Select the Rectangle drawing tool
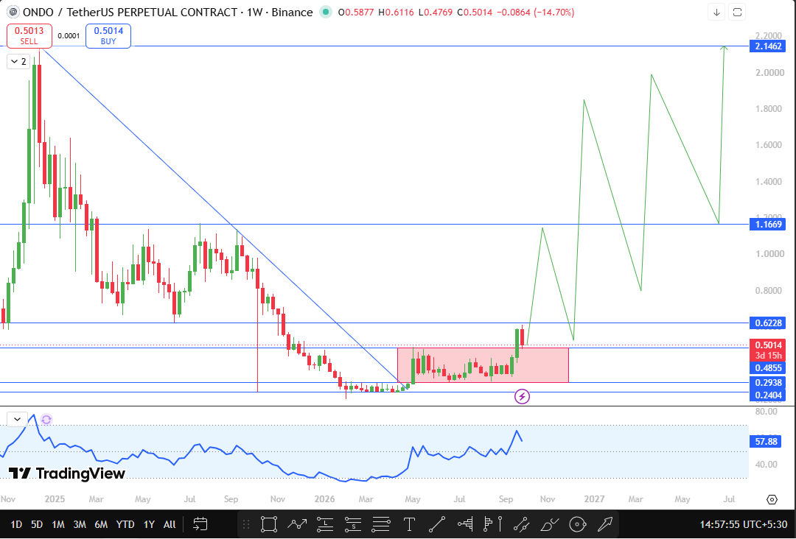Image resolution: width=796 pixels, height=539 pixels. click(x=268, y=524)
